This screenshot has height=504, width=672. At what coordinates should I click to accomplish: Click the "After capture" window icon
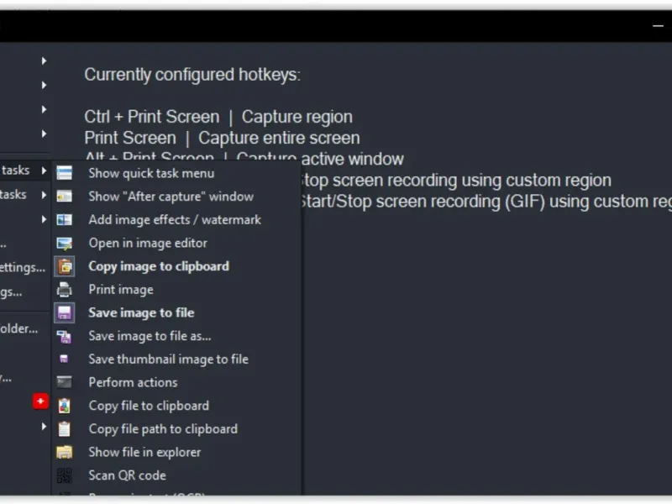tap(65, 197)
